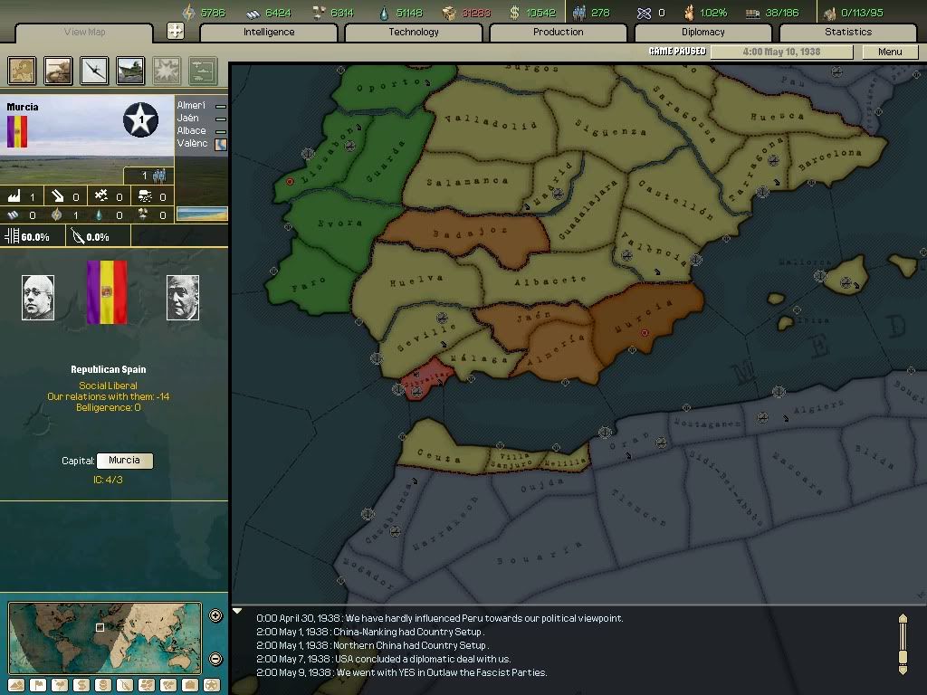
Task: Switch to political flag map mode
Action: [38, 685]
